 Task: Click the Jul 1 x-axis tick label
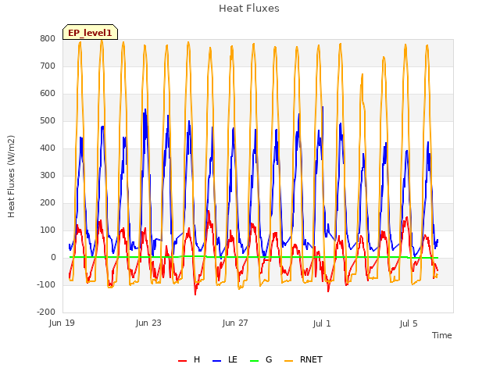point(322,324)
